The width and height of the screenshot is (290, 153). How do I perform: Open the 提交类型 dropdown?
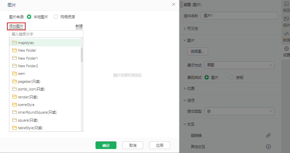(x=239, y=111)
